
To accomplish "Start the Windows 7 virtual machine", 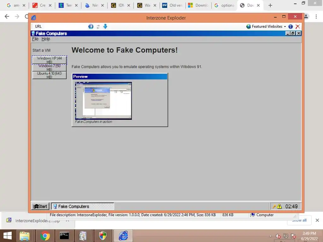I will tap(50, 67).
